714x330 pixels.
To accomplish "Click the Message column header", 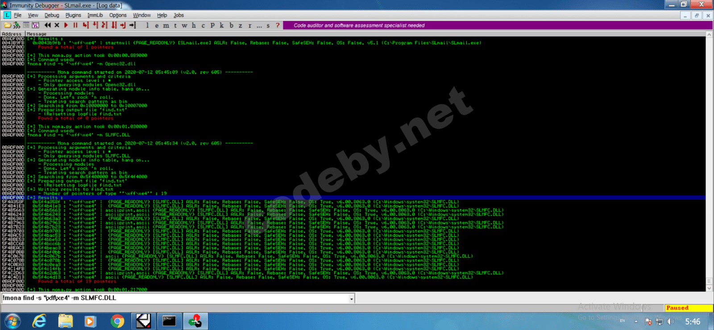I will pos(366,34).
